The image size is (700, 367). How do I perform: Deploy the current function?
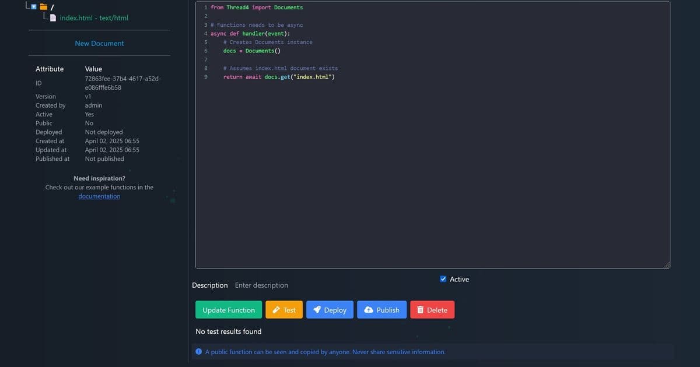tap(330, 309)
